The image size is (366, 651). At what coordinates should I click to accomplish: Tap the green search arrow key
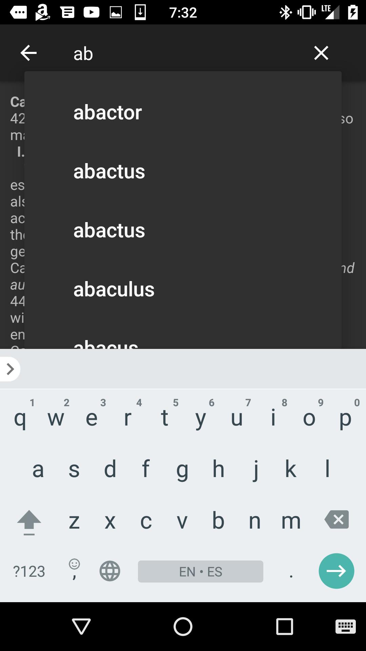(337, 571)
